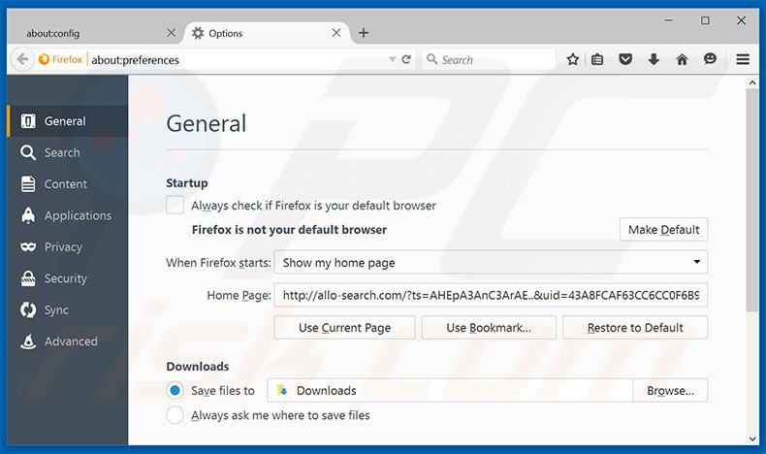Expand the When Firefox starts dropdown
The height and width of the screenshot is (454, 766).
[x=491, y=263]
